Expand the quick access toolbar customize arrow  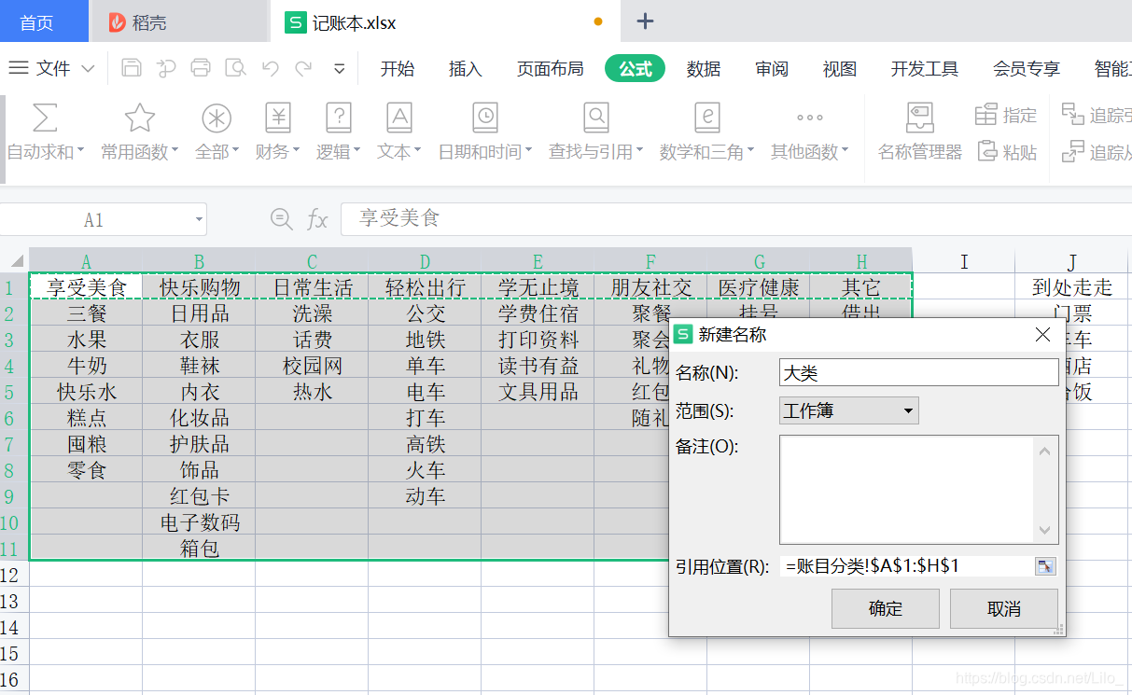click(x=340, y=69)
